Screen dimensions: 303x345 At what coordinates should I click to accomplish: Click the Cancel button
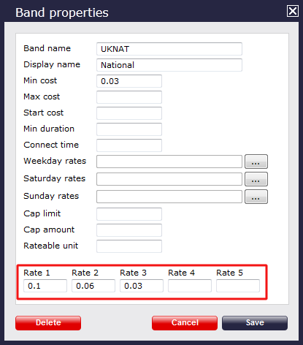click(x=185, y=323)
